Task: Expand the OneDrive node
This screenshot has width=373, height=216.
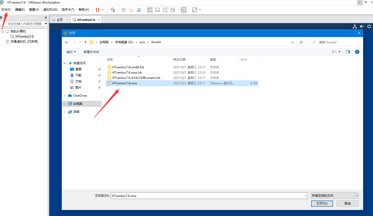Action: tap(65, 96)
